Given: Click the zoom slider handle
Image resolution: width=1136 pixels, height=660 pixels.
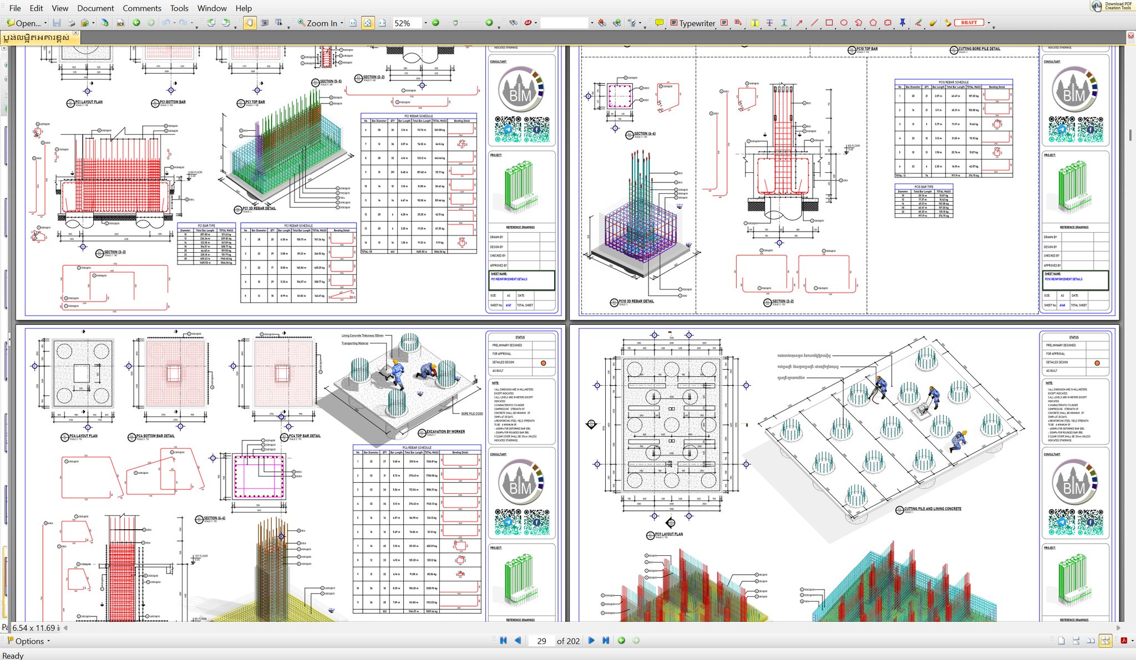Looking at the screenshot, I should pyautogui.click(x=455, y=23).
